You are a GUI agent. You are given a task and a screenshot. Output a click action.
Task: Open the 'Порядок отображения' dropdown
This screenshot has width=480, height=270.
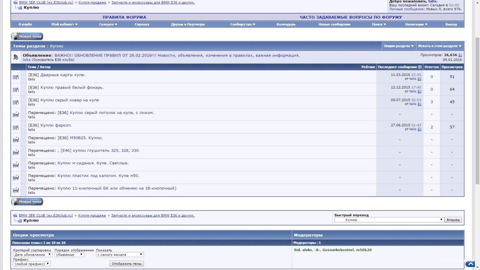tap(69, 255)
